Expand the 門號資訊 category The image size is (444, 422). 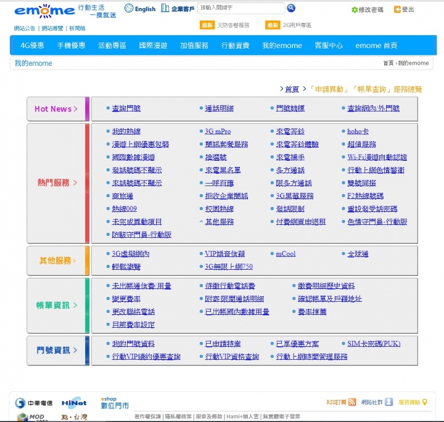[57, 350]
